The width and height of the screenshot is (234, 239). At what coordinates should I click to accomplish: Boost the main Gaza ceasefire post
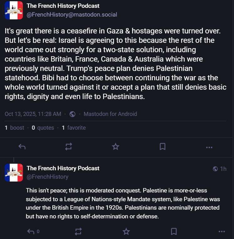pyautogui.click(x=69, y=147)
